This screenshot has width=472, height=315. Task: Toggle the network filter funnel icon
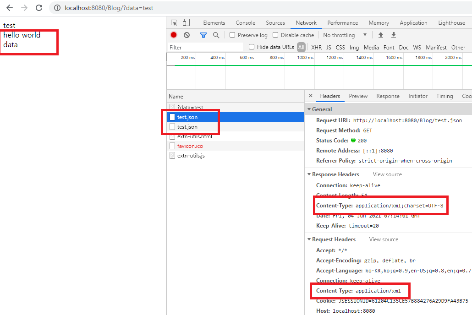(203, 35)
